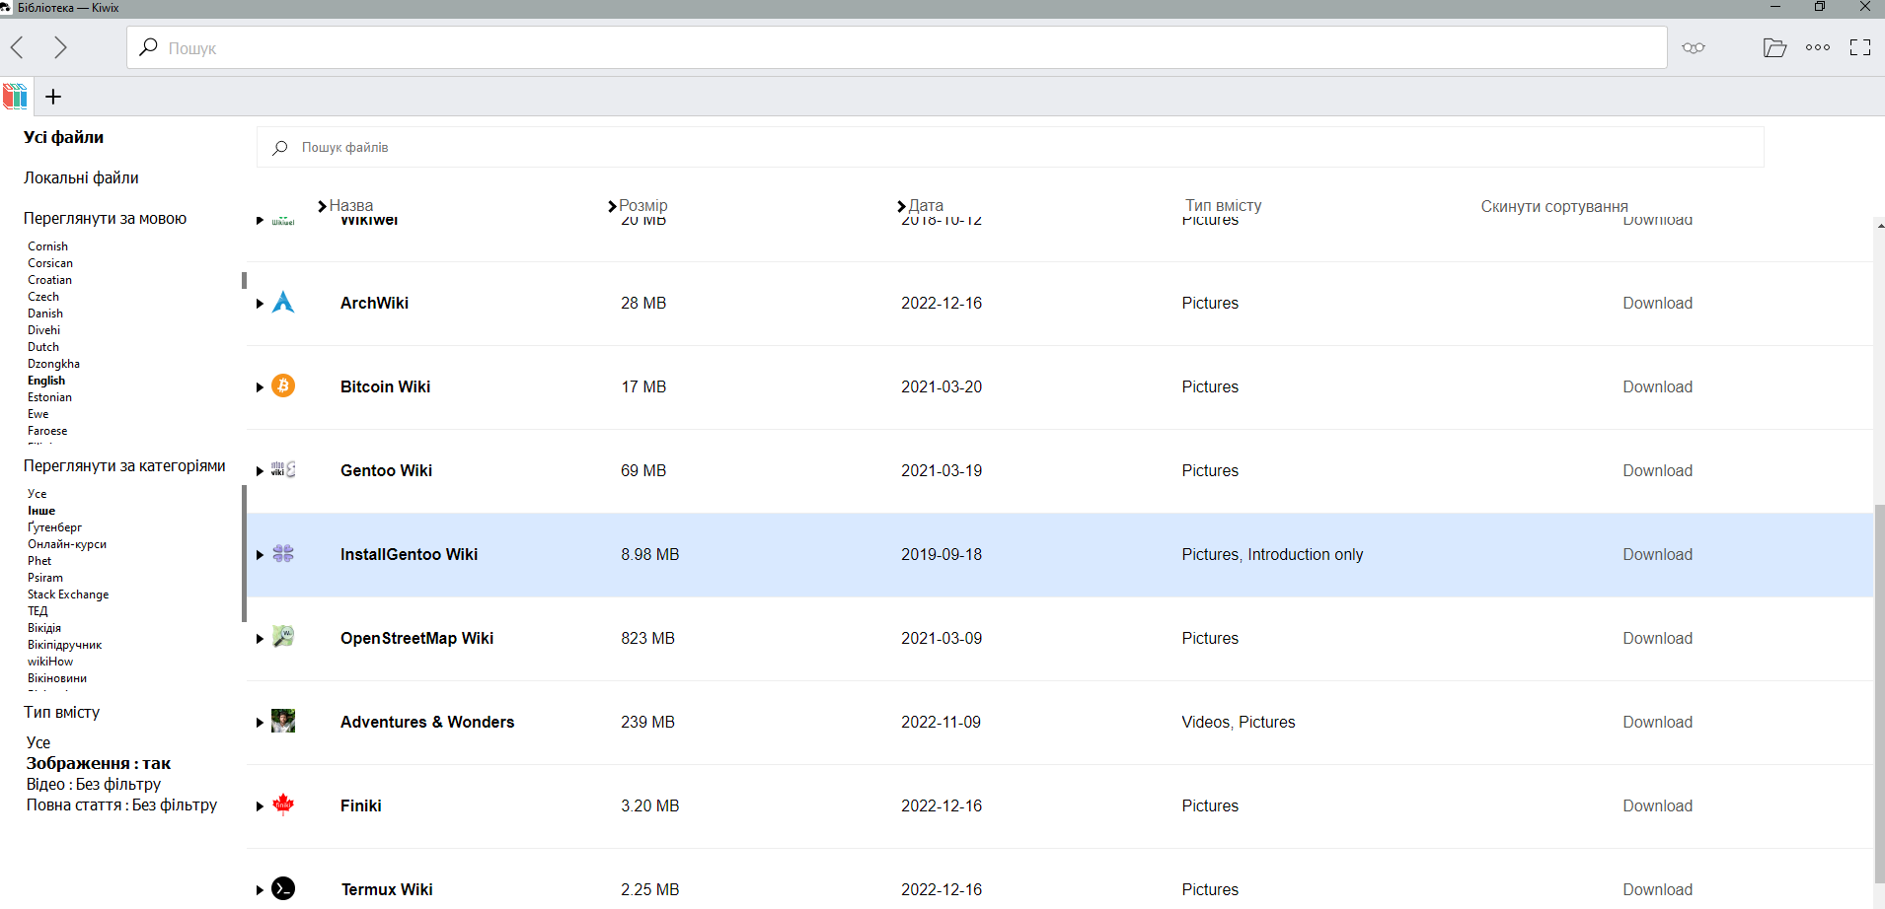Select Усе under content type

click(x=38, y=742)
